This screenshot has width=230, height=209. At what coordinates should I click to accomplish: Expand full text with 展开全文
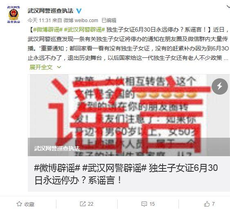pos(41,67)
